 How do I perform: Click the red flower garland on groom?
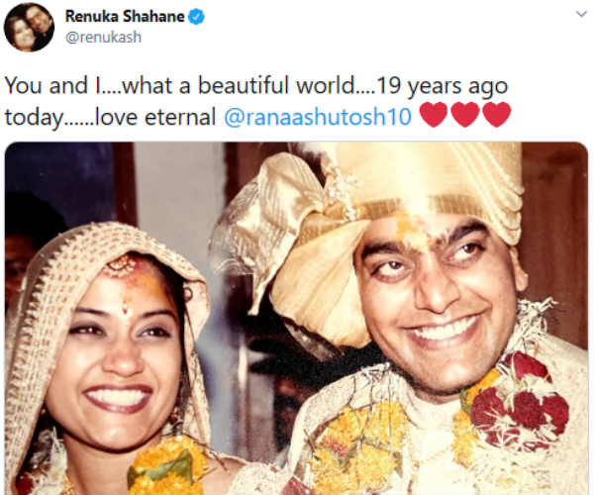[x=519, y=402]
